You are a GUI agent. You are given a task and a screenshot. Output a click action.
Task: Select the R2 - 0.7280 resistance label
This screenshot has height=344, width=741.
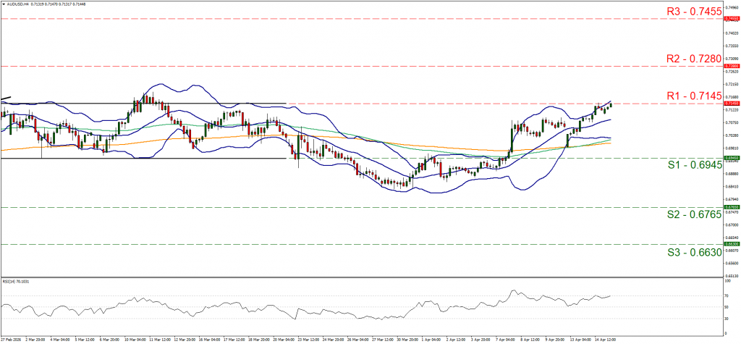click(693, 59)
